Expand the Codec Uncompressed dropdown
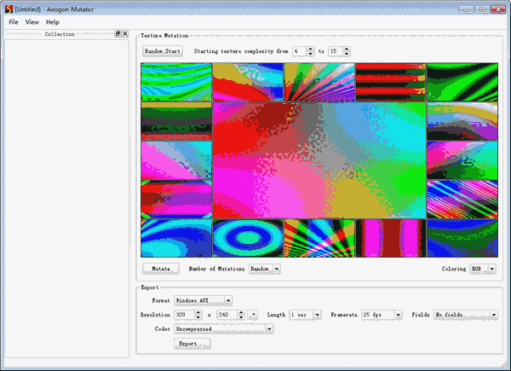Screen dimensions: 511x371 [269, 328]
